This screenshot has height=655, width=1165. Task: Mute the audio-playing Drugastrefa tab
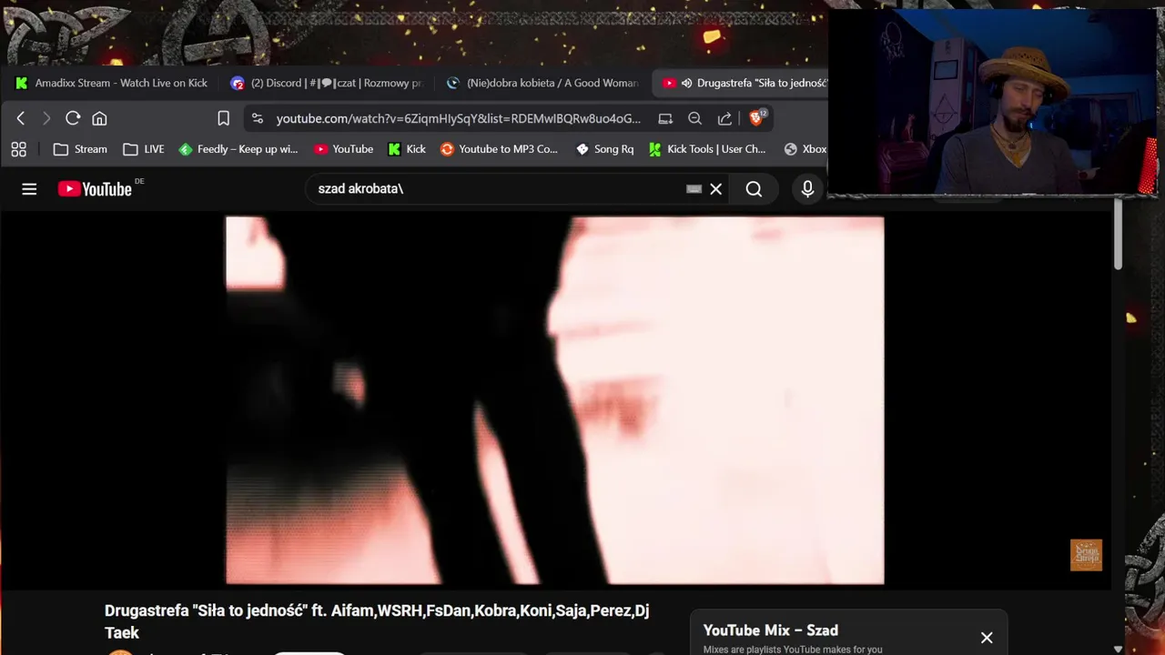coord(687,83)
